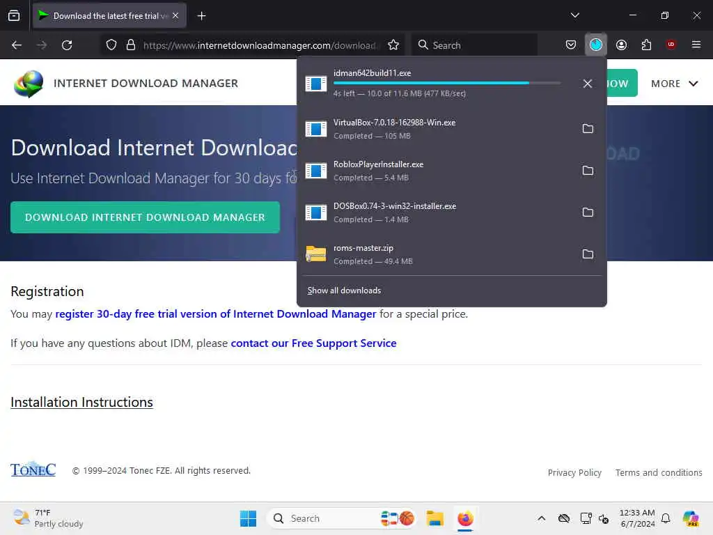Viewport: 713px width, 535px height.
Task: Click the DOSBox installer file icon
Action: [316, 212]
